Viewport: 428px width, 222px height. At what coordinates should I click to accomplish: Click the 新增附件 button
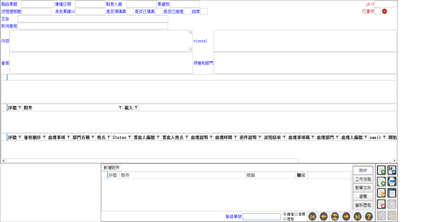(112, 168)
